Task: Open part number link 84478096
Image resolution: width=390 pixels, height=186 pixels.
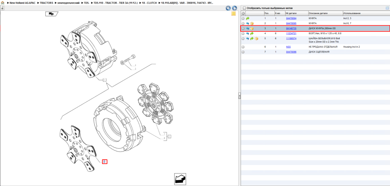Action: tap(291, 52)
